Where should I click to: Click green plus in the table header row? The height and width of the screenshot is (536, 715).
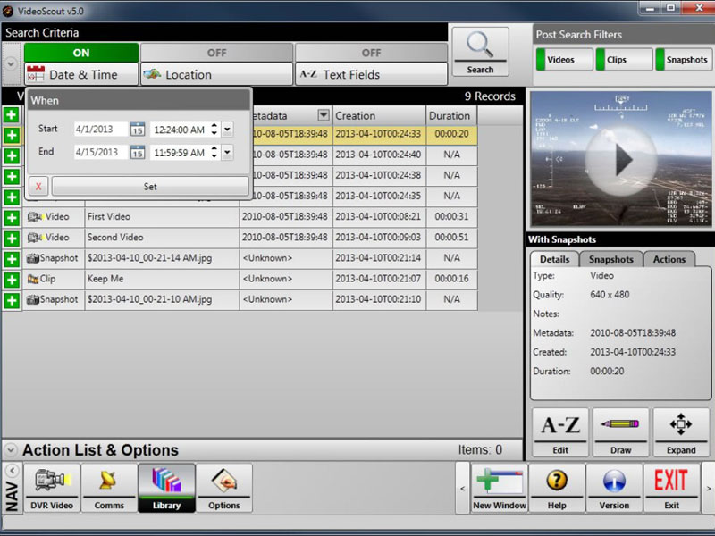[12, 114]
